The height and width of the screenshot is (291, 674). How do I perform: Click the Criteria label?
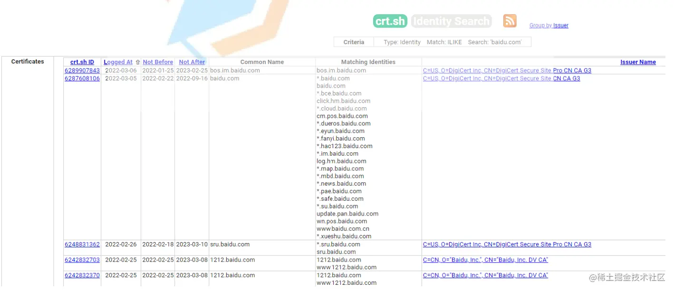click(x=354, y=42)
